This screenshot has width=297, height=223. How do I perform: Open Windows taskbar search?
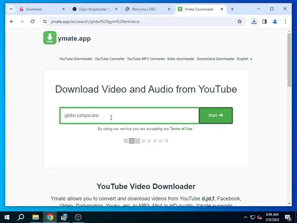[21, 217]
